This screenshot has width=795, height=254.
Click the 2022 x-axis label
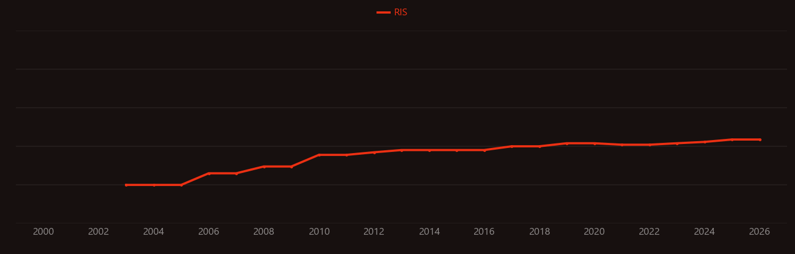click(650, 232)
